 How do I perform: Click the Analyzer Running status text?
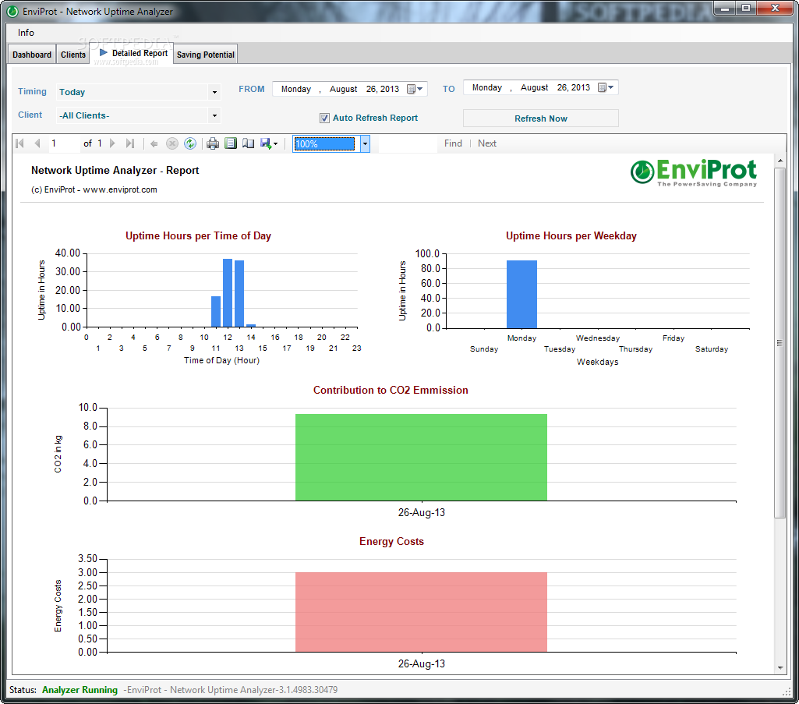tap(80, 690)
